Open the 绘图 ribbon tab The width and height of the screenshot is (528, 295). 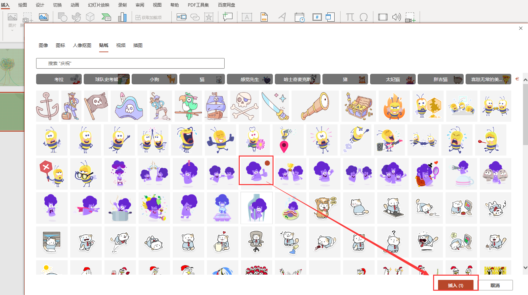click(x=23, y=5)
